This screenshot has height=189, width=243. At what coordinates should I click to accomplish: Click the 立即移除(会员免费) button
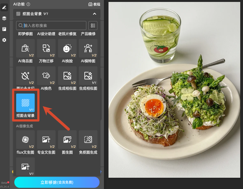click(x=57, y=182)
